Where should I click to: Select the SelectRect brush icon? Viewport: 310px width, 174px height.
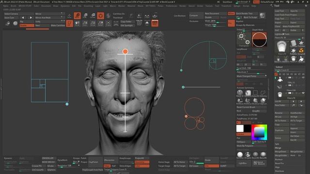coord(255,93)
